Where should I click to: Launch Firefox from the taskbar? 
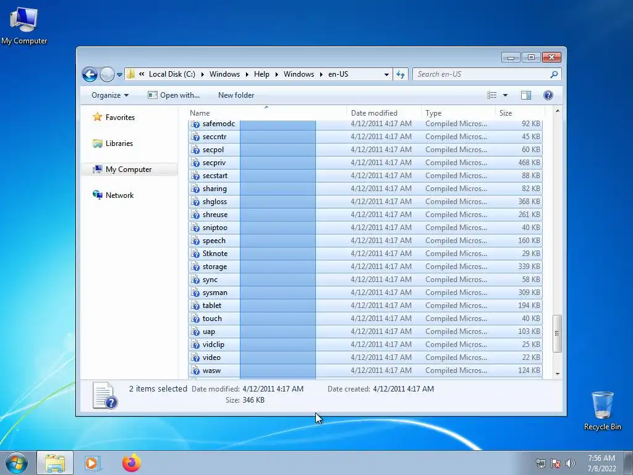[132, 463]
